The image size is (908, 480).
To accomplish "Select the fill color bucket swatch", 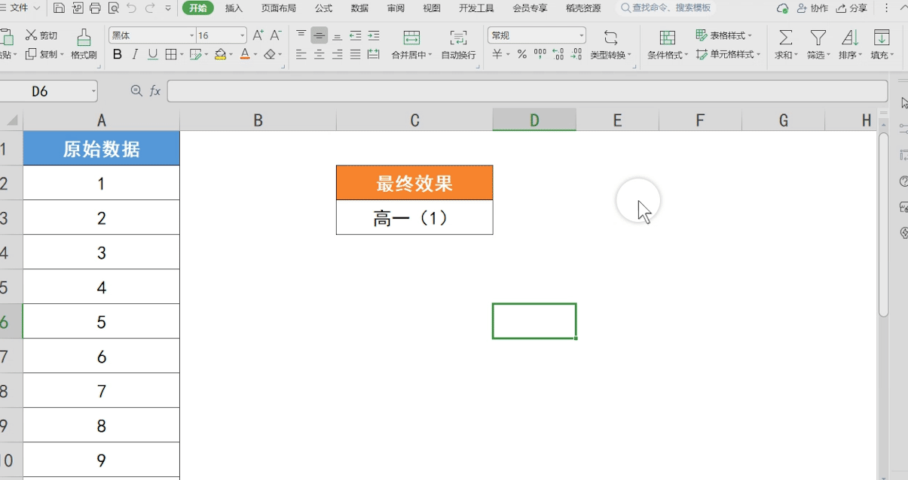I will [220, 54].
